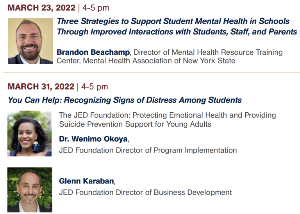Screen dimensions: 300x214
Task: Click Brandon Beachamp's headshot photo
Action: (x=30, y=41)
